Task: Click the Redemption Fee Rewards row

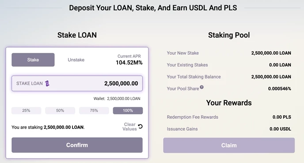Action: [x=229, y=117]
